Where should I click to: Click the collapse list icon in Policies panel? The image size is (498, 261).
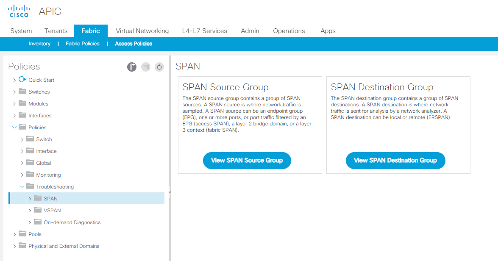[146, 67]
